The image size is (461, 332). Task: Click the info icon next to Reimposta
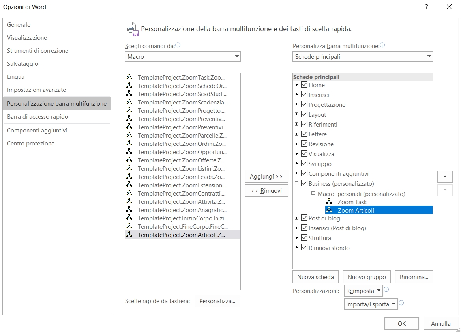(386, 289)
